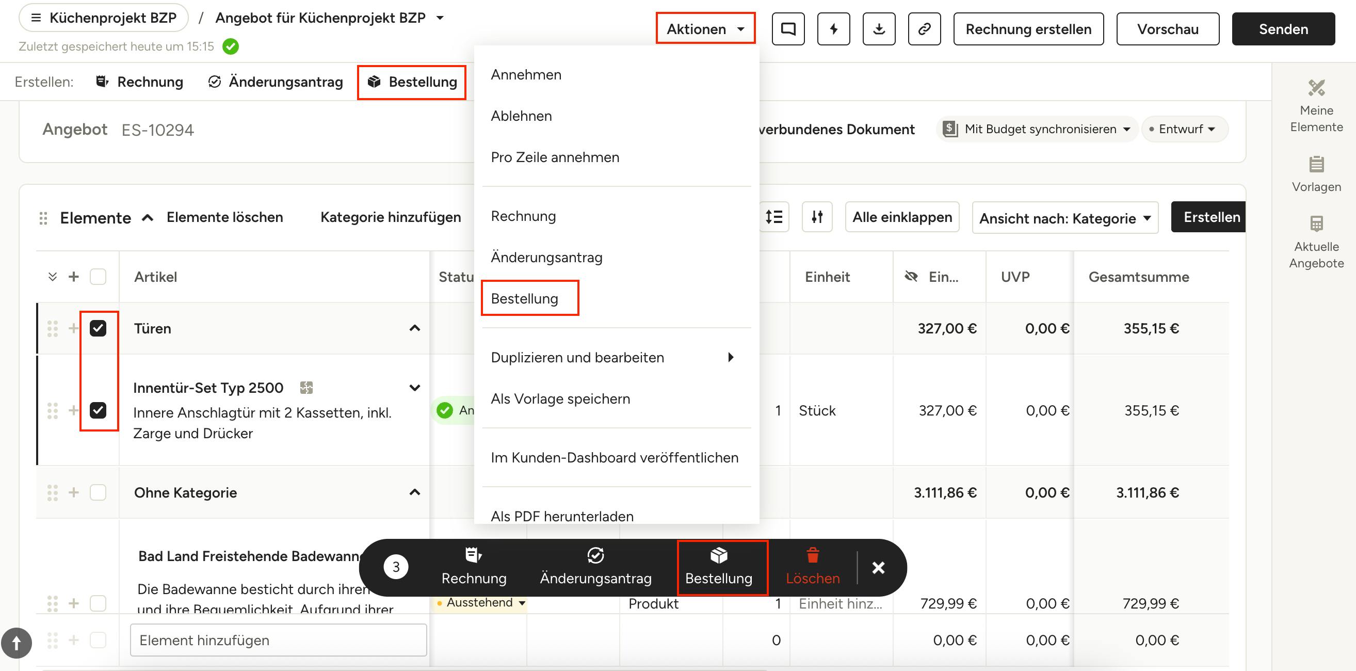Open the comments speech bubble icon
The image size is (1356, 671).
coord(788,29)
